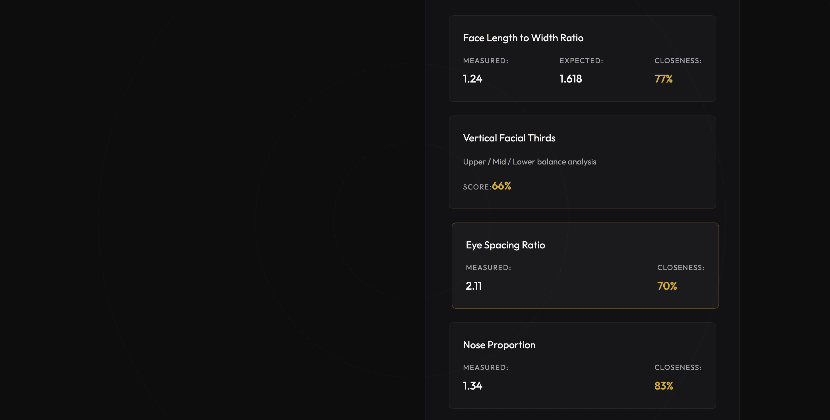830x420 pixels.
Task: Click the Nose Proportion heading
Action: [499, 345]
